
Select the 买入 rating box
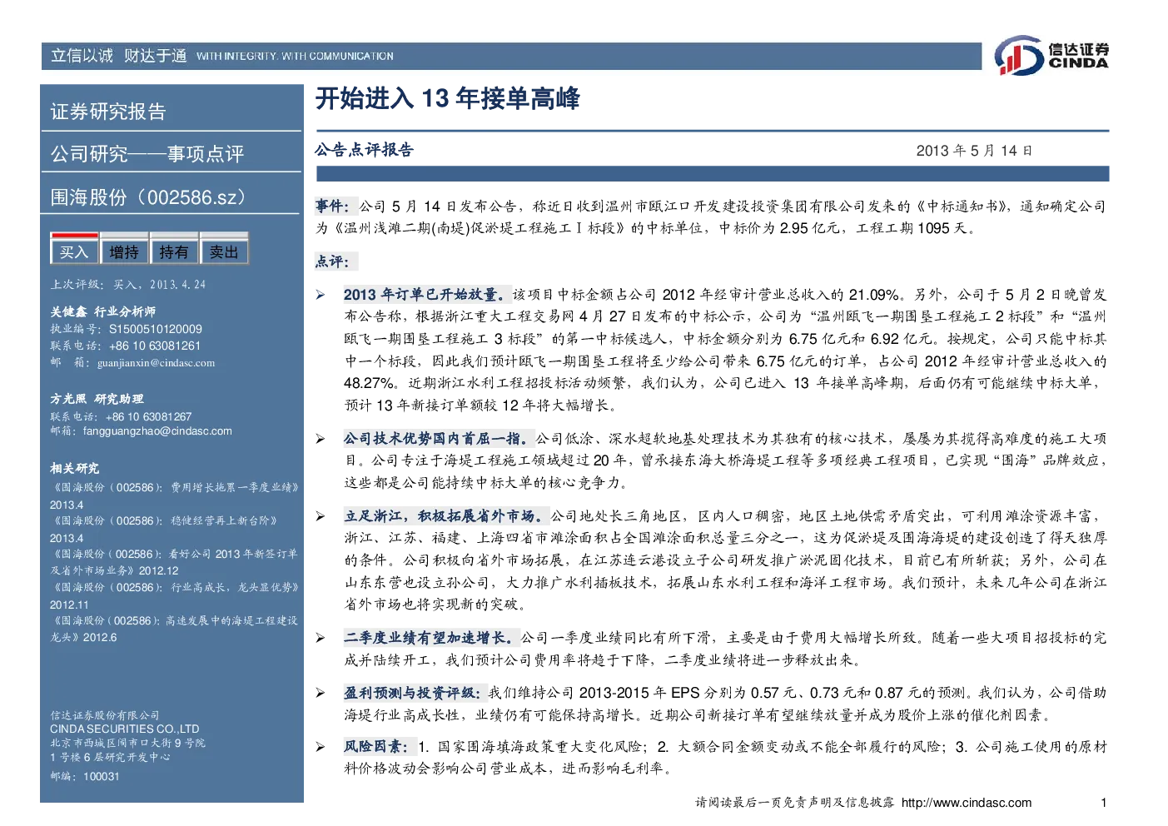point(74,251)
